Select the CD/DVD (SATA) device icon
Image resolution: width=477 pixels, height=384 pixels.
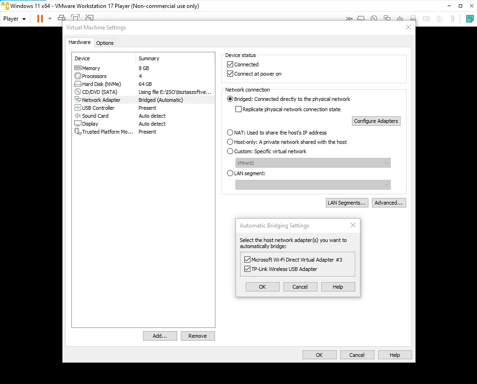pyautogui.click(x=78, y=92)
